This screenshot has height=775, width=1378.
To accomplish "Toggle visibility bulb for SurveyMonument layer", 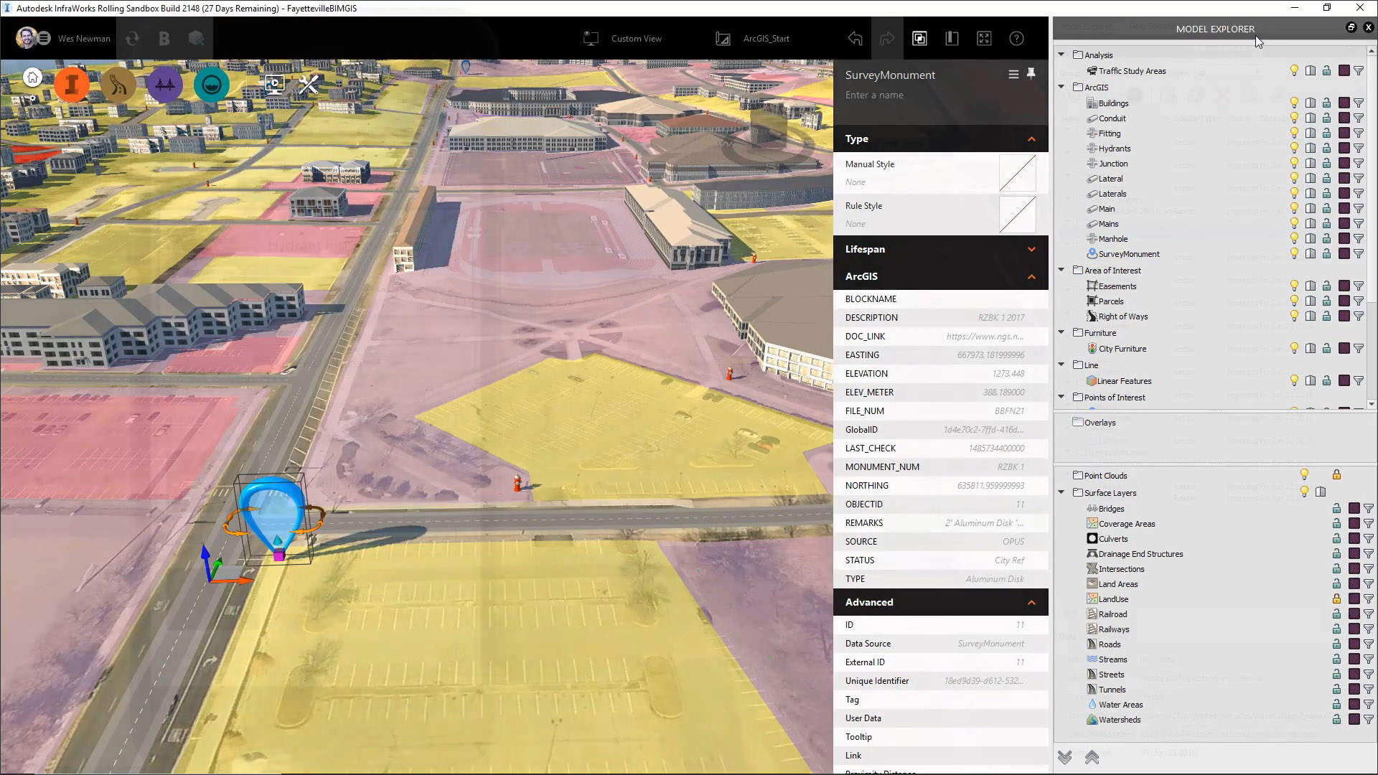I will [1294, 253].
